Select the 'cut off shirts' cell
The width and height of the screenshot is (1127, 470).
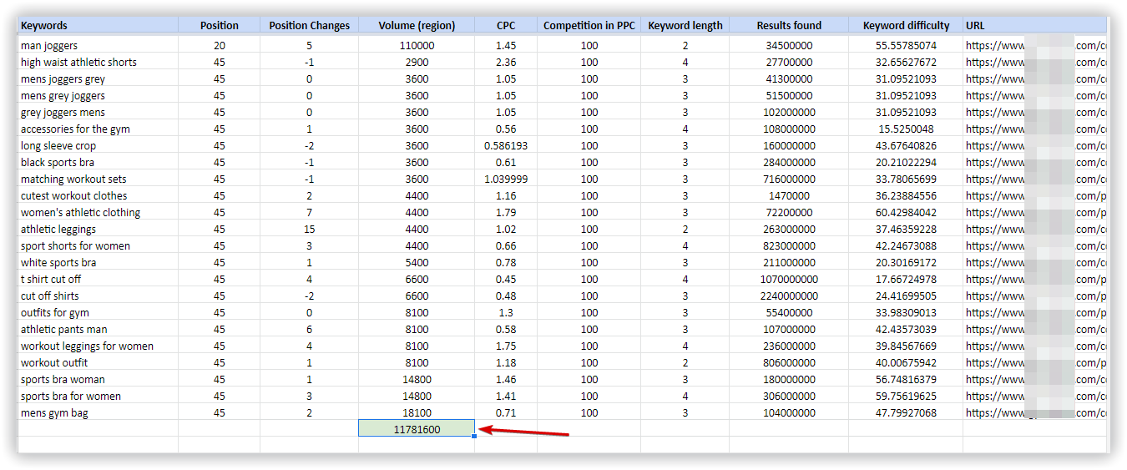coord(98,296)
